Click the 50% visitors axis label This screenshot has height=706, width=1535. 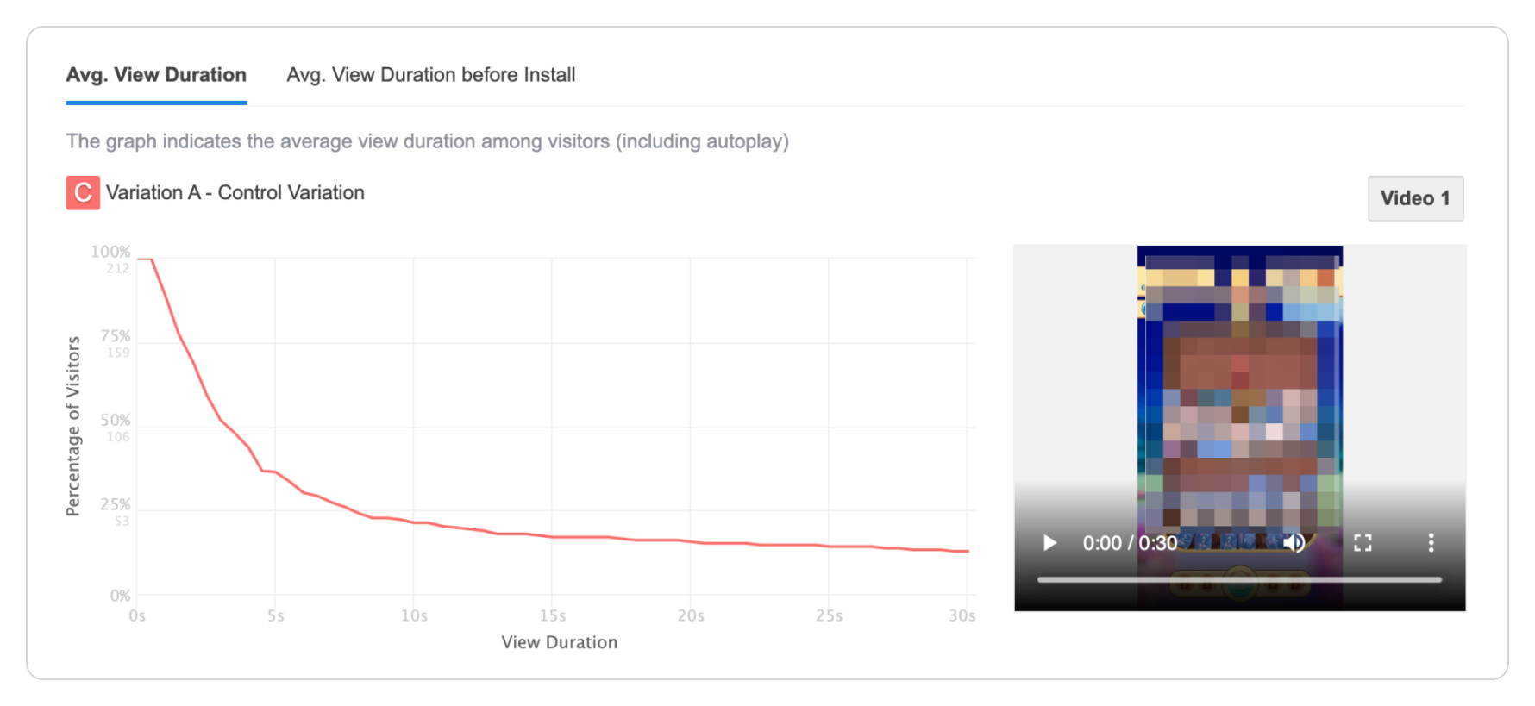tap(116, 420)
